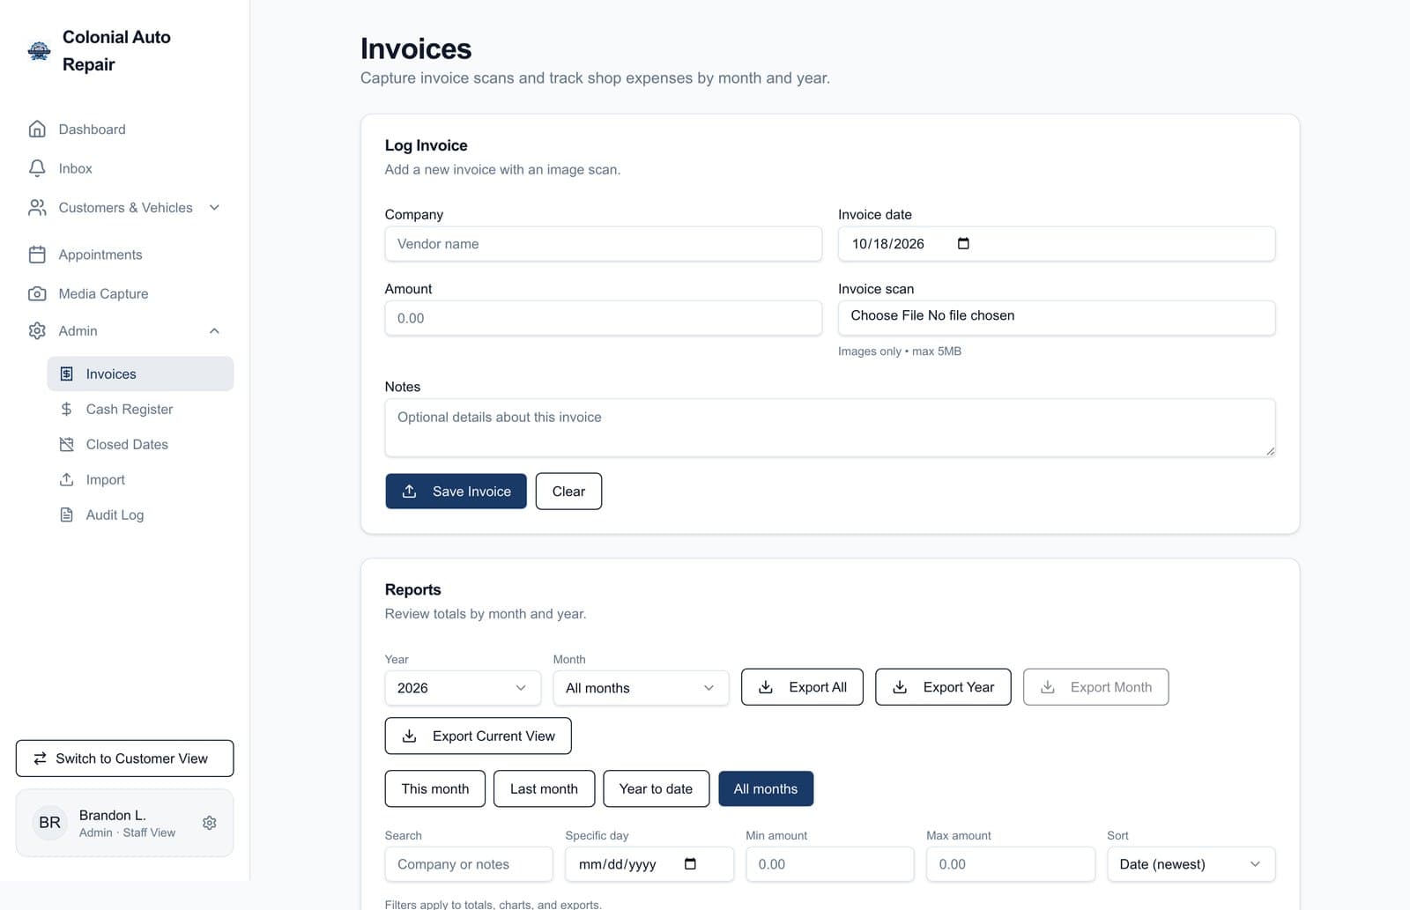1410x910 pixels.
Task: Click the Cash Register dollar icon
Action: pos(66,410)
